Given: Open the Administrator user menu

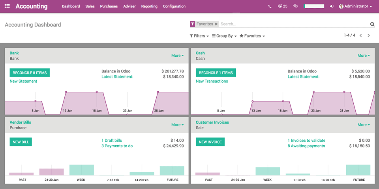Looking at the screenshot, I should click(355, 6).
